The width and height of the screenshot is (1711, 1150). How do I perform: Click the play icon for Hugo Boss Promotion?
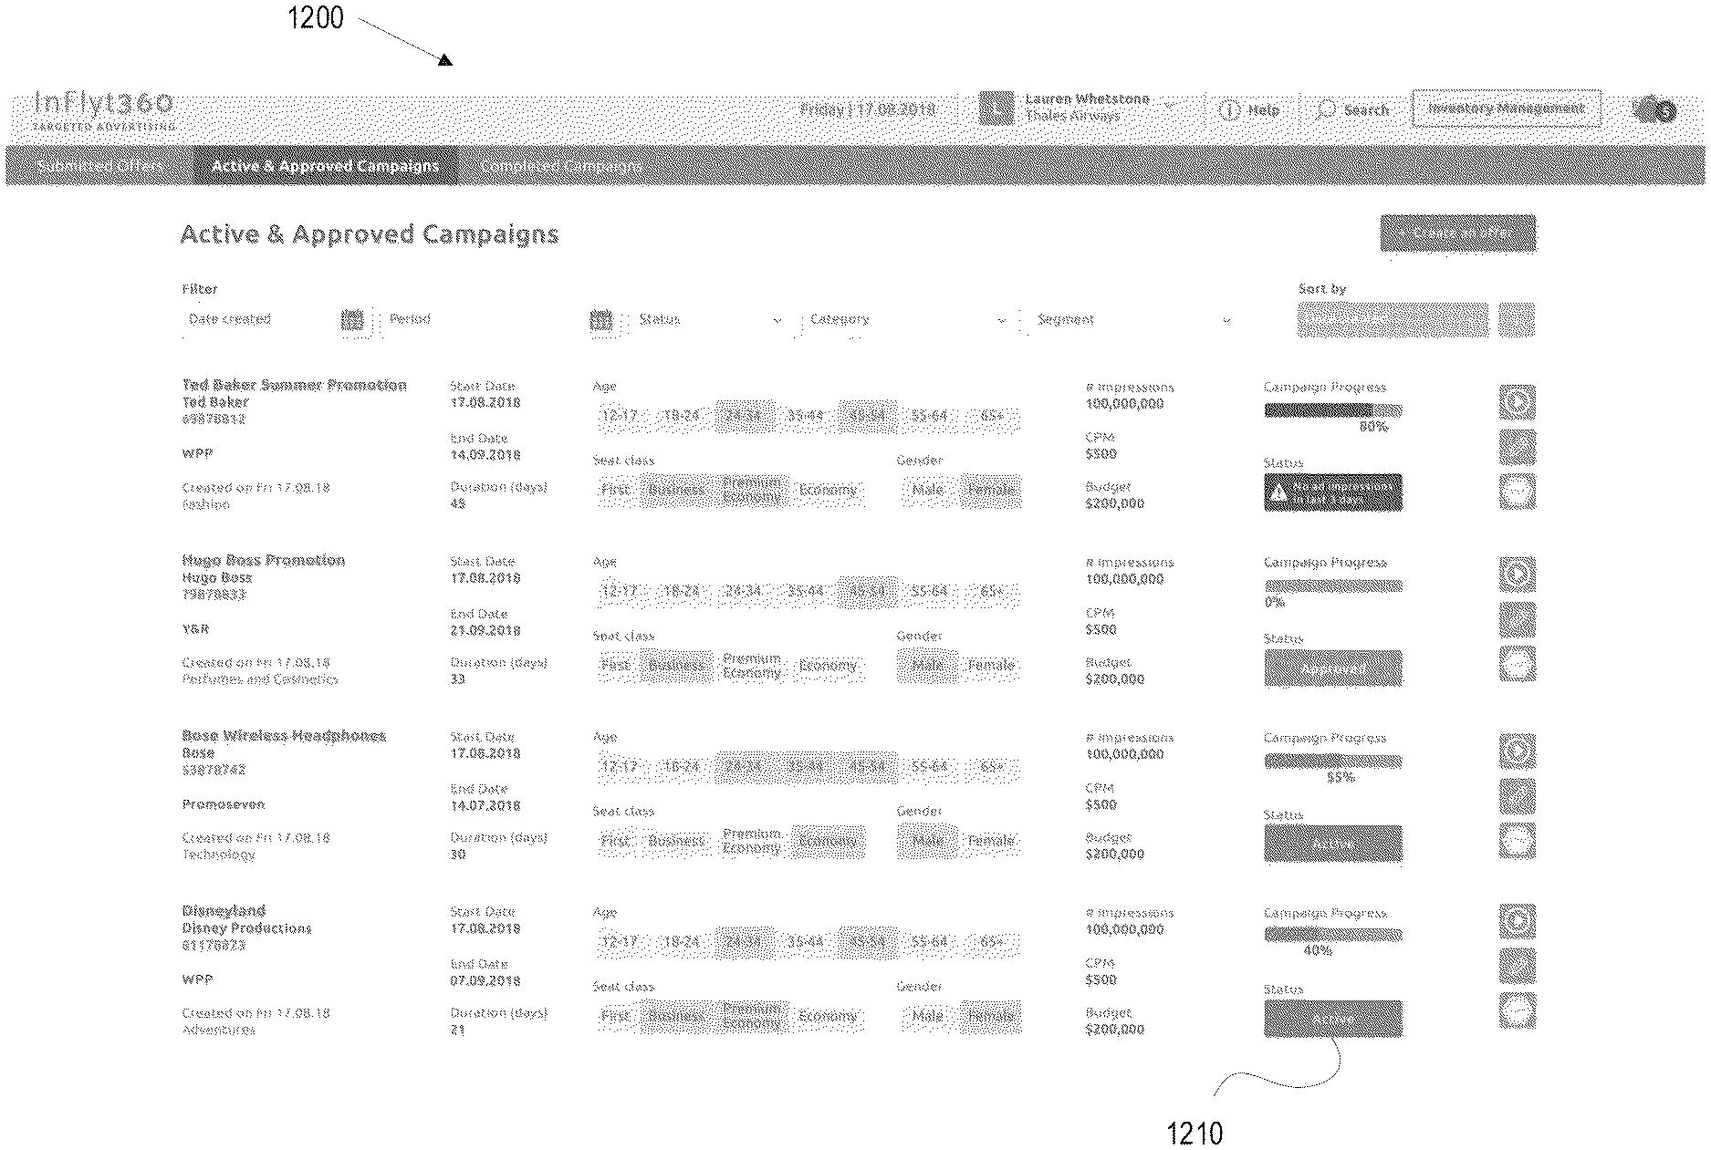click(x=1517, y=575)
